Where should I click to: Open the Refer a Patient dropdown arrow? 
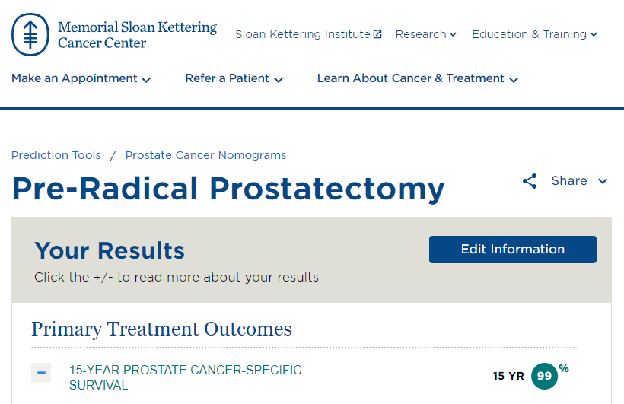(x=279, y=79)
